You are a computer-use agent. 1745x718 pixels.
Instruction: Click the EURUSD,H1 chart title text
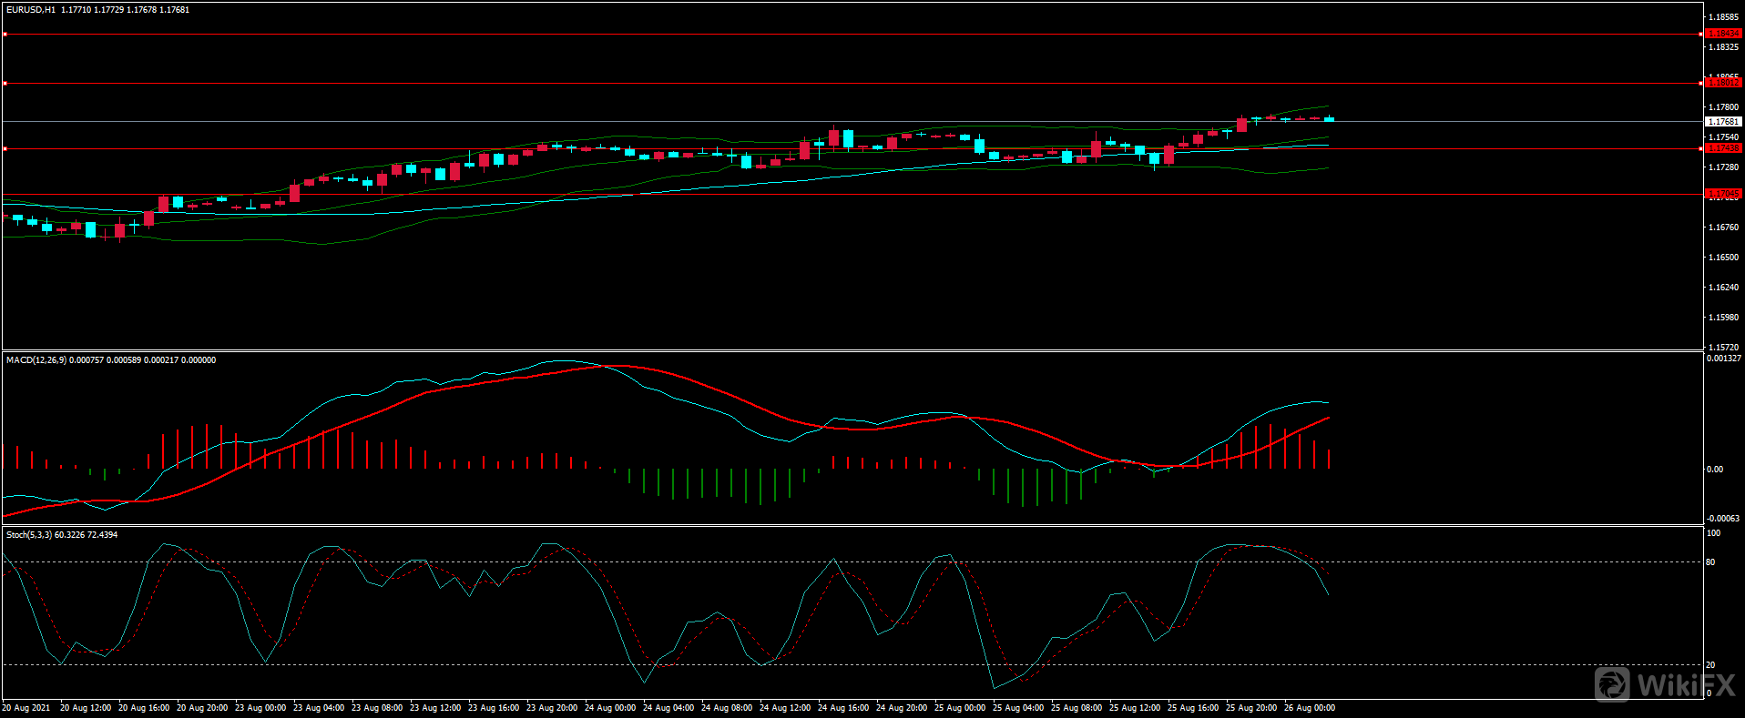click(31, 10)
